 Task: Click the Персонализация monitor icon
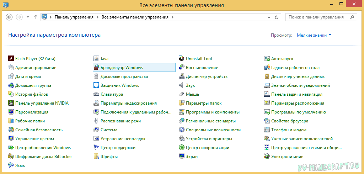(x=11, y=112)
